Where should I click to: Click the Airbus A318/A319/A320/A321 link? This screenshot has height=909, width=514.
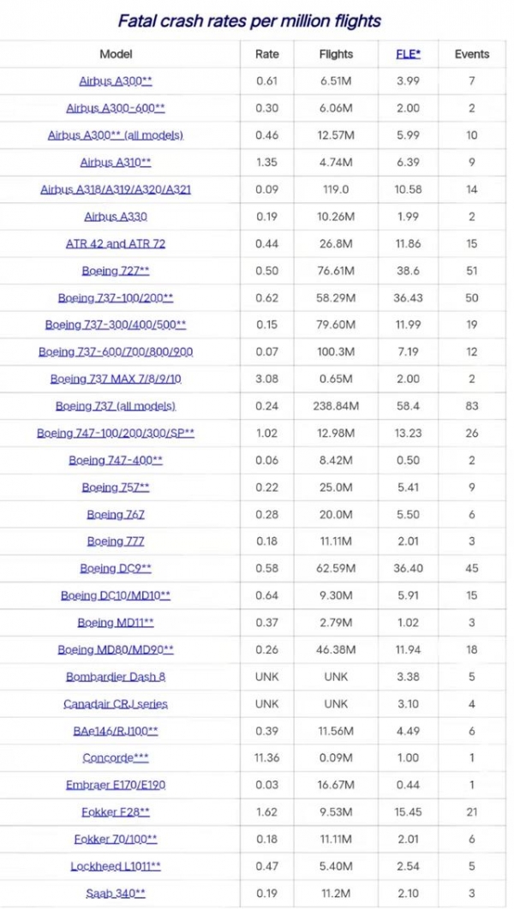coord(116,189)
